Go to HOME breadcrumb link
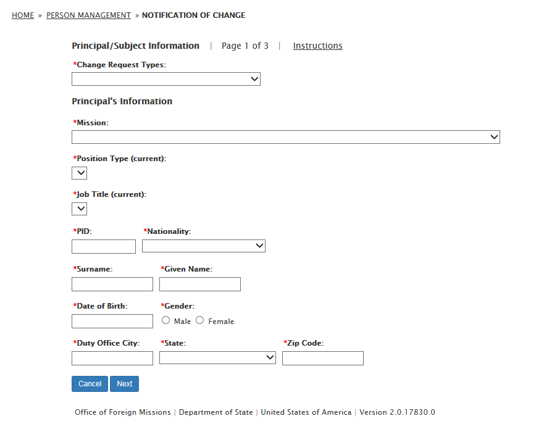The width and height of the screenshot is (557, 424). tap(23, 15)
